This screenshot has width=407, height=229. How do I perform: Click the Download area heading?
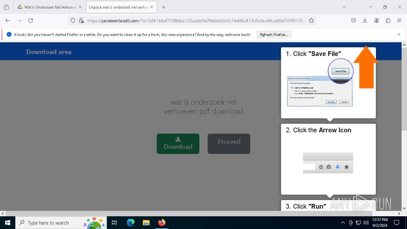coord(49,52)
